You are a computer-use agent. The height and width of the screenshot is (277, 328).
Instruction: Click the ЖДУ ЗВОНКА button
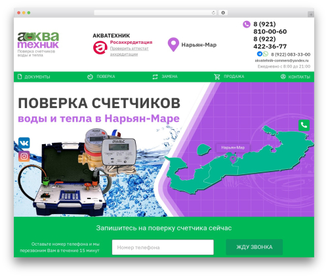click(x=255, y=247)
